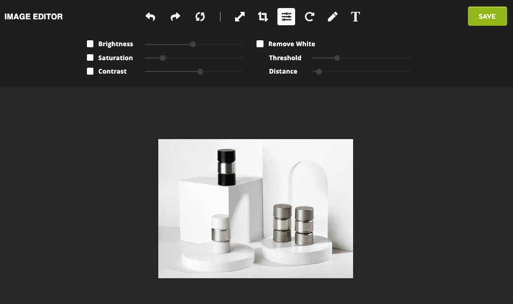This screenshot has width=513, height=304.
Task: Click the Contrast slider handle
Action: click(200, 71)
